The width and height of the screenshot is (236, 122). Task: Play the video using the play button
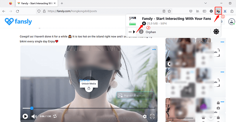tap(25, 116)
